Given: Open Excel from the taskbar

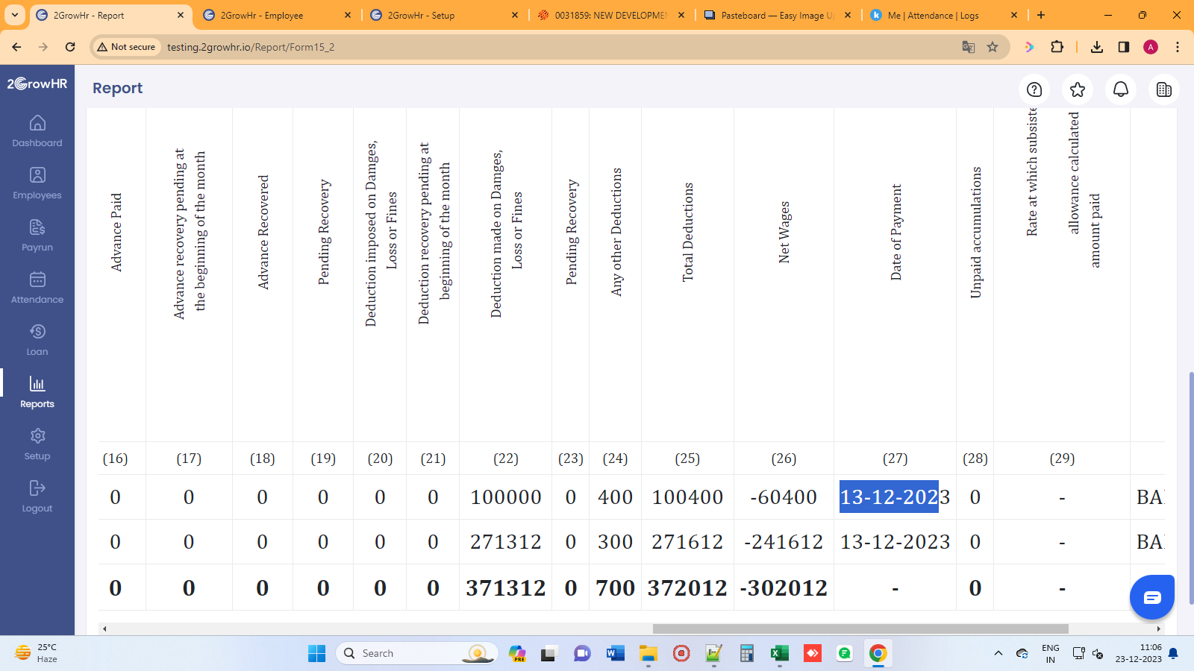Looking at the screenshot, I should (780, 653).
